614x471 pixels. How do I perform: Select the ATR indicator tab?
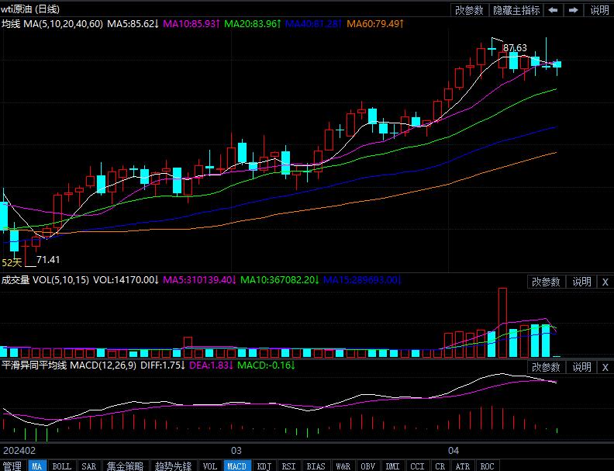tap(463, 466)
